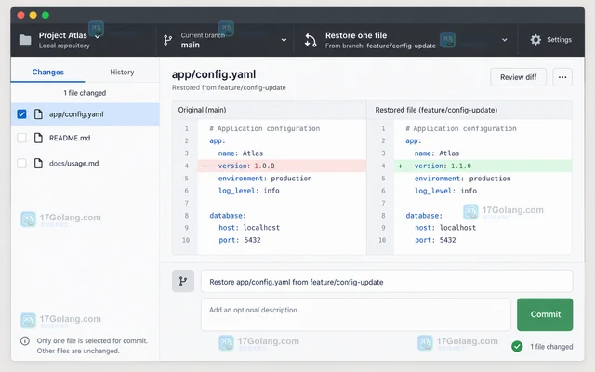Screen dimensions: 595x372
Task: Click the info icon near selection note
Action: click(x=25, y=341)
